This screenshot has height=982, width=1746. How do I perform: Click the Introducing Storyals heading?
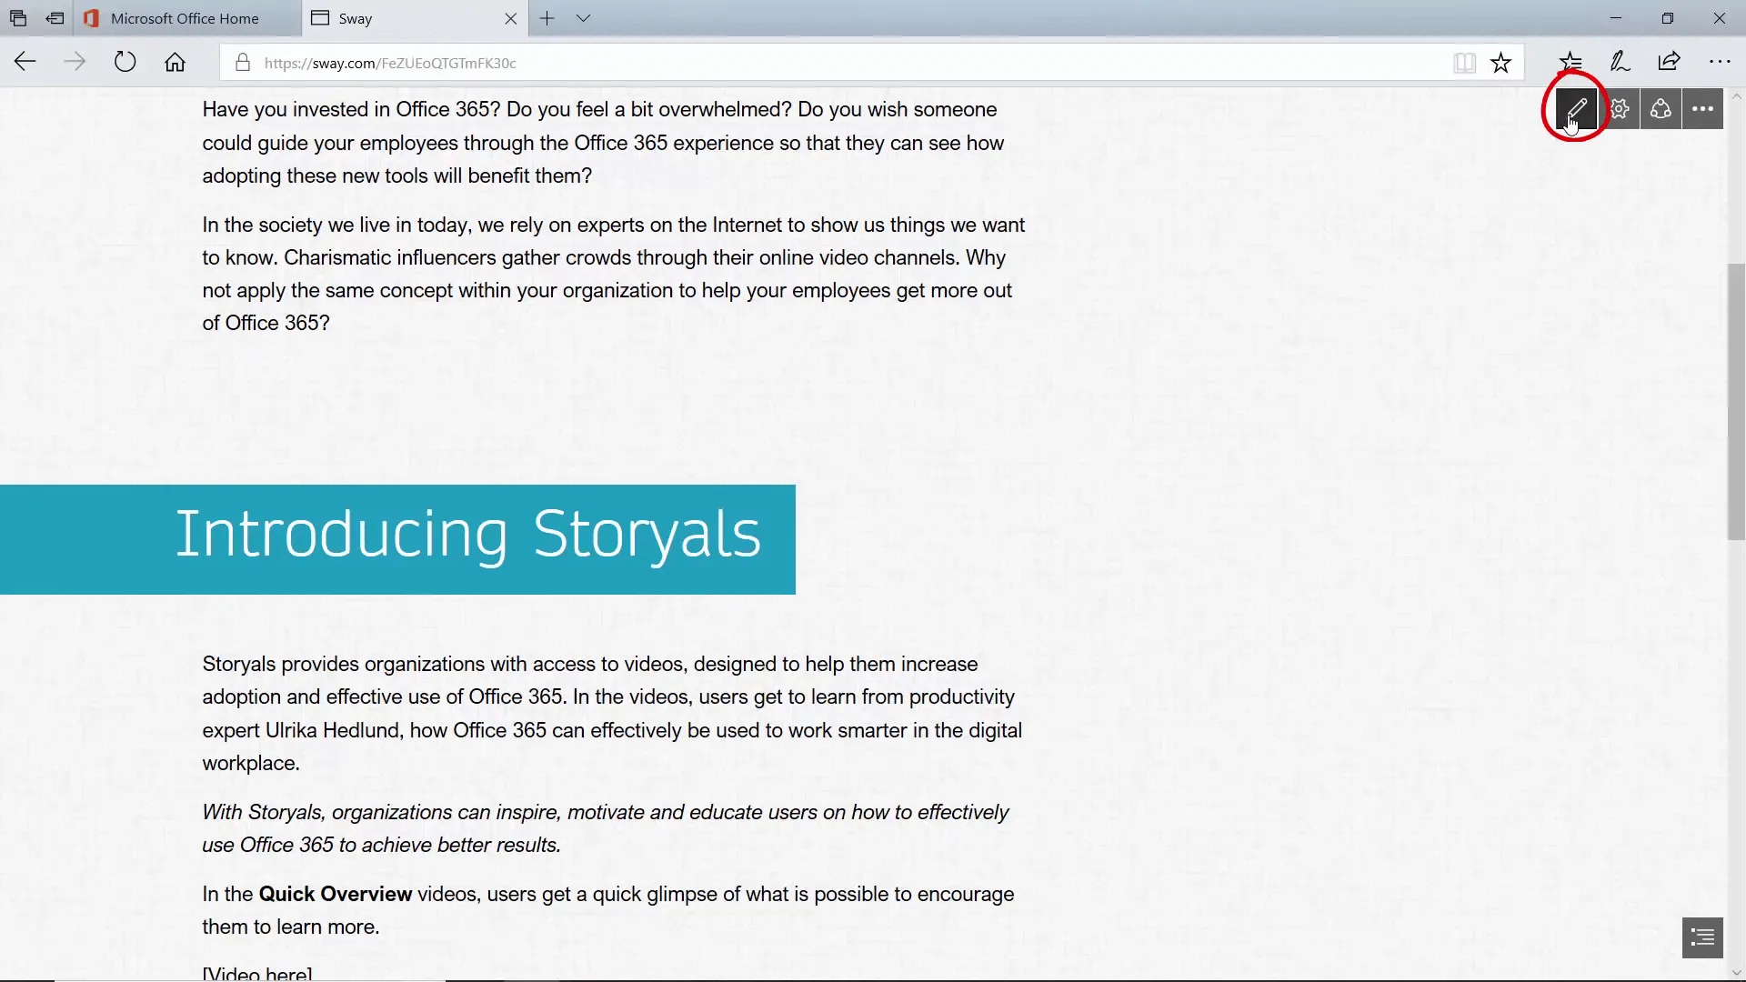[x=467, y=534]
